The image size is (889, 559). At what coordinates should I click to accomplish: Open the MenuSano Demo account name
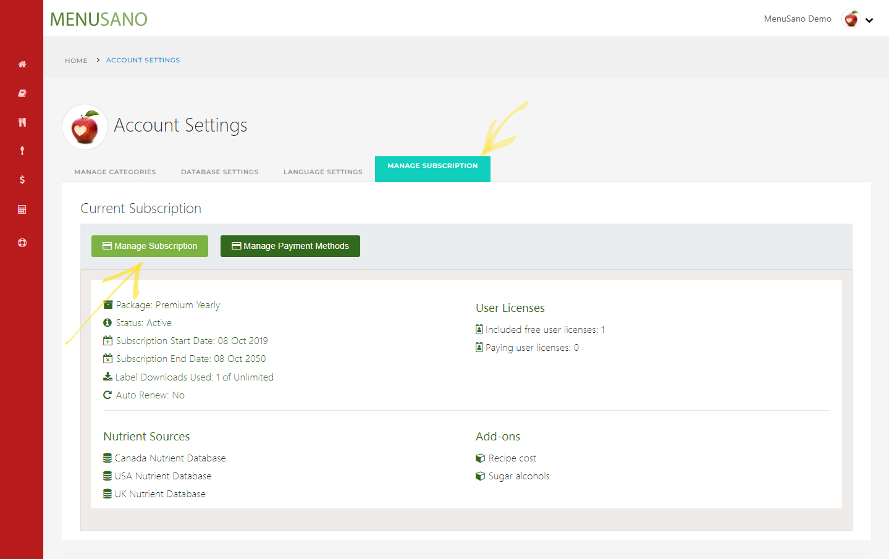click(797, 19)
